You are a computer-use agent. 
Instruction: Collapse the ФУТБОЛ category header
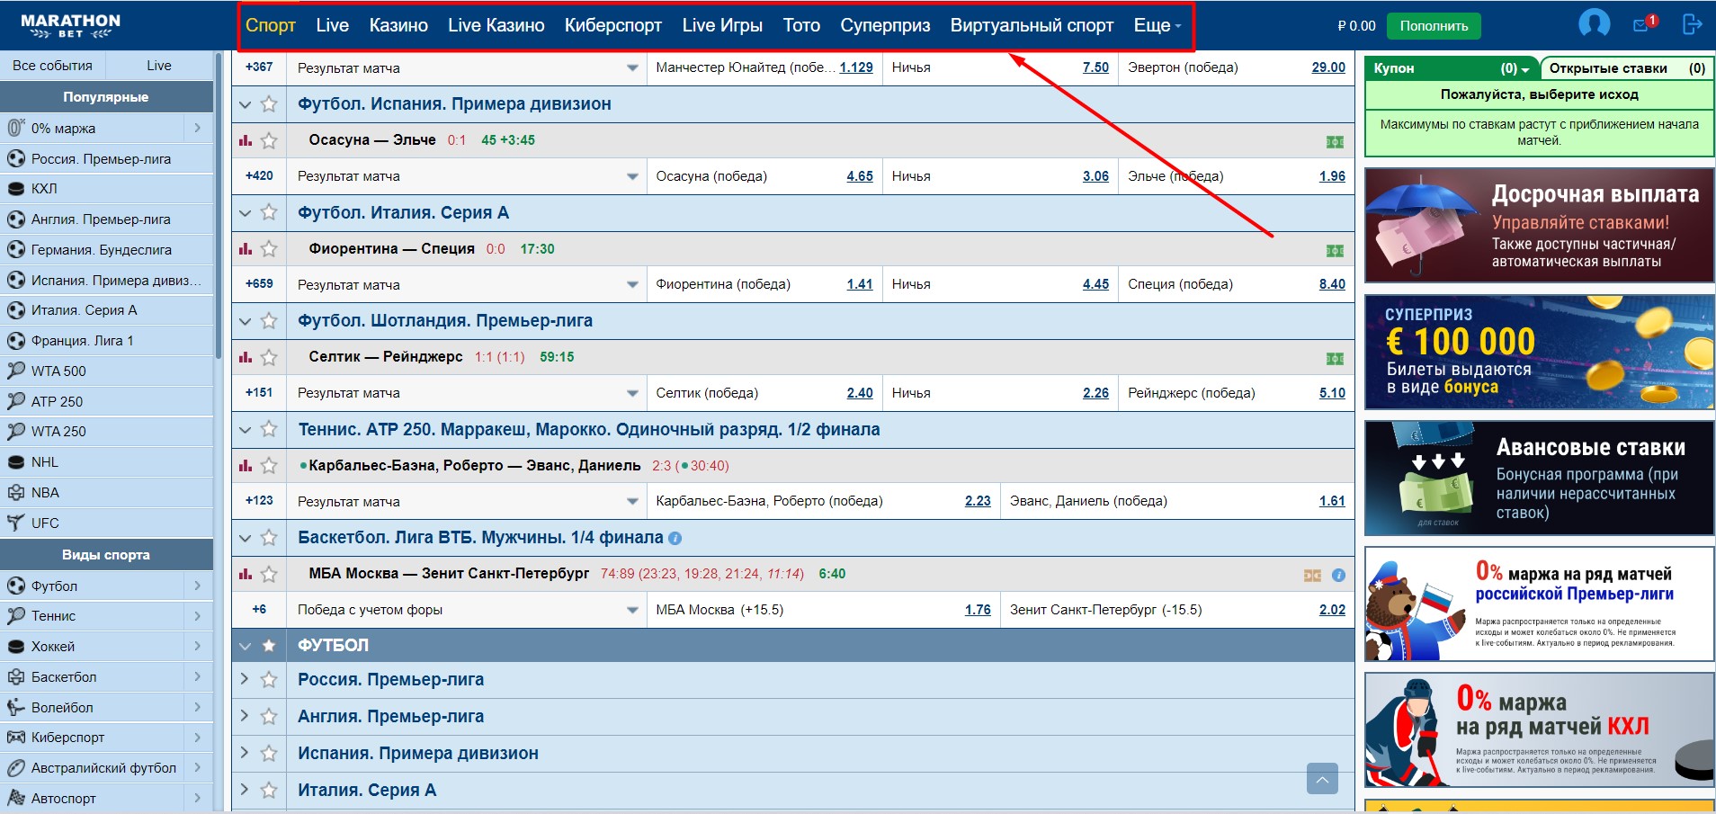coord(245,646)
